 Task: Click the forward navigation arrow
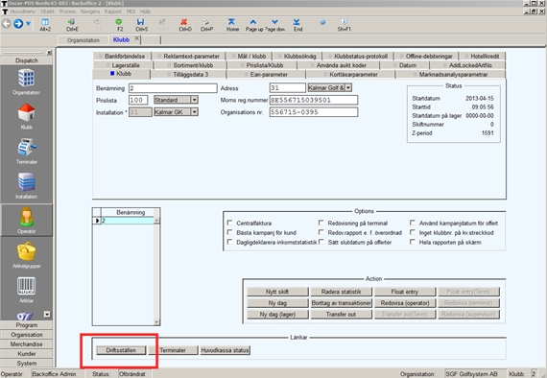tap(18, 24)
